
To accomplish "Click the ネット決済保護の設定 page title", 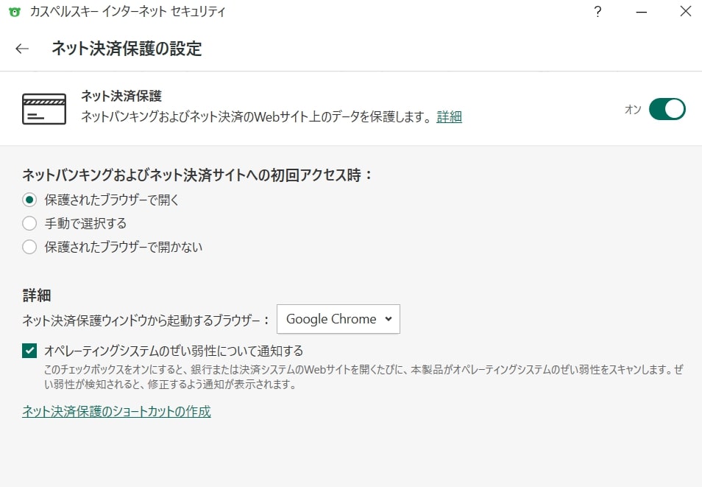I will (127, 49).
